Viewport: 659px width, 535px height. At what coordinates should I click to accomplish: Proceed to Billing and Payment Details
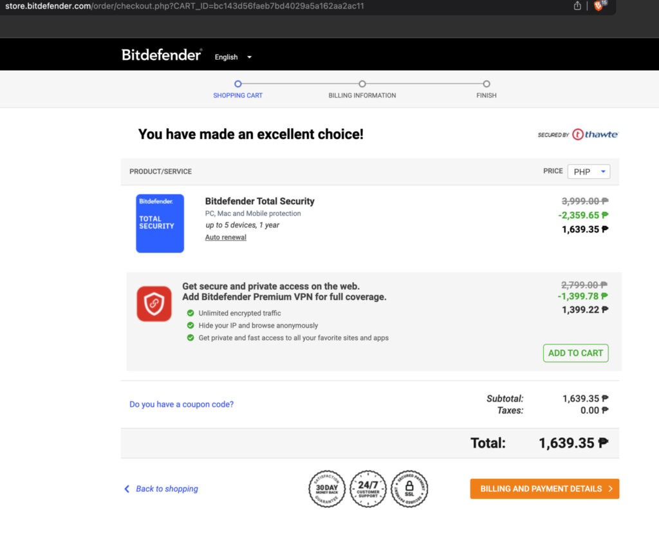click(544, 489)
